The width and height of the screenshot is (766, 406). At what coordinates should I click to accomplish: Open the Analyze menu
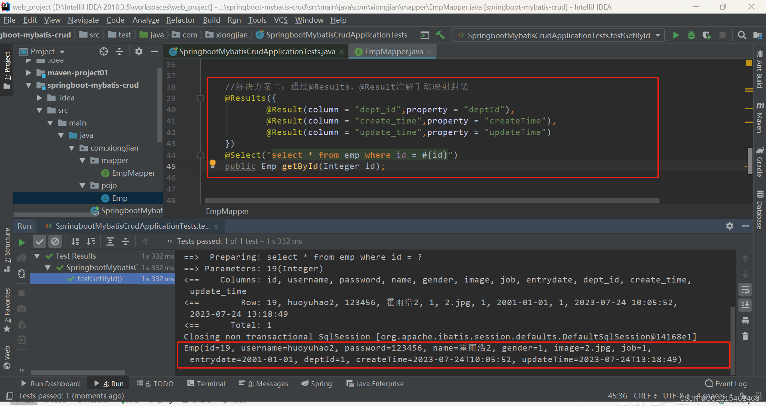(146, 20)
